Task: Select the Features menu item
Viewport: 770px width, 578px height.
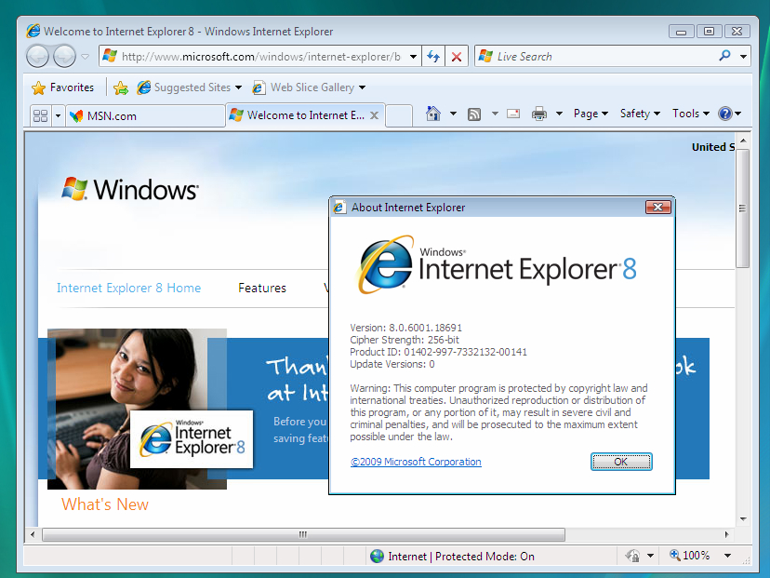Action: point(261,288)
